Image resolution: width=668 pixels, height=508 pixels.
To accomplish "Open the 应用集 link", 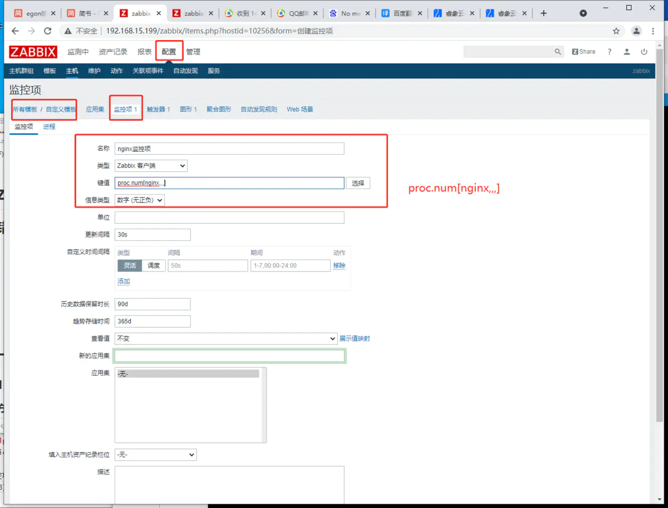I will pyautogui.click(x=95, y=110).
